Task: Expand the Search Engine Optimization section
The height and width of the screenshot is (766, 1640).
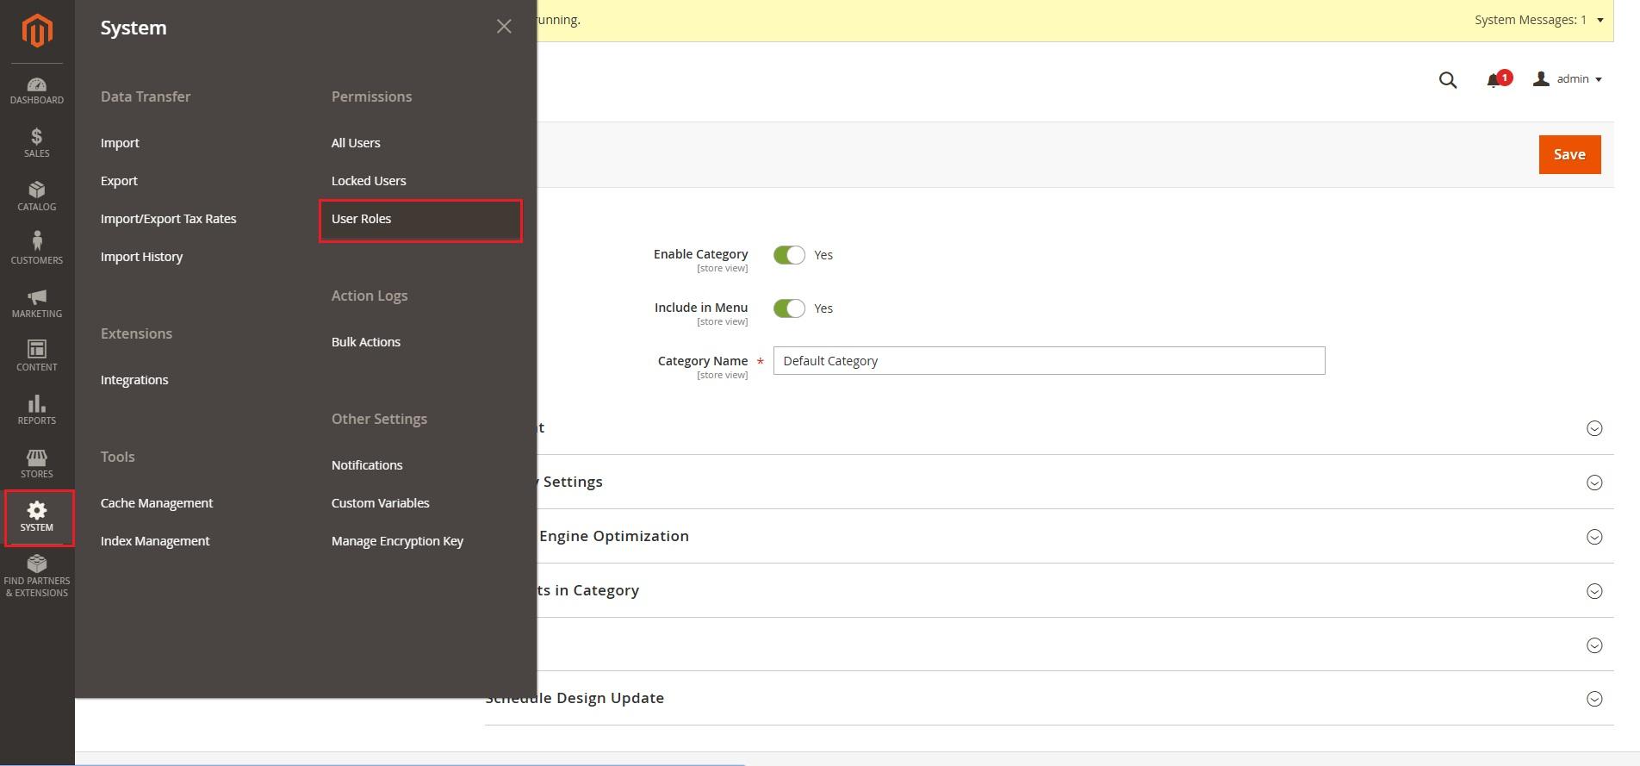Action: tap(1593, 537)
